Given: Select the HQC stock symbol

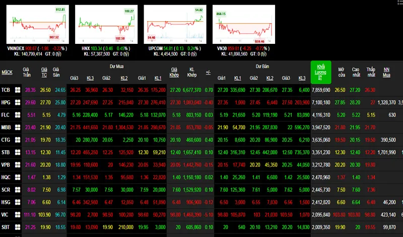Looking at the screenshot, I should pyautogui.click(x=6, y=177).
